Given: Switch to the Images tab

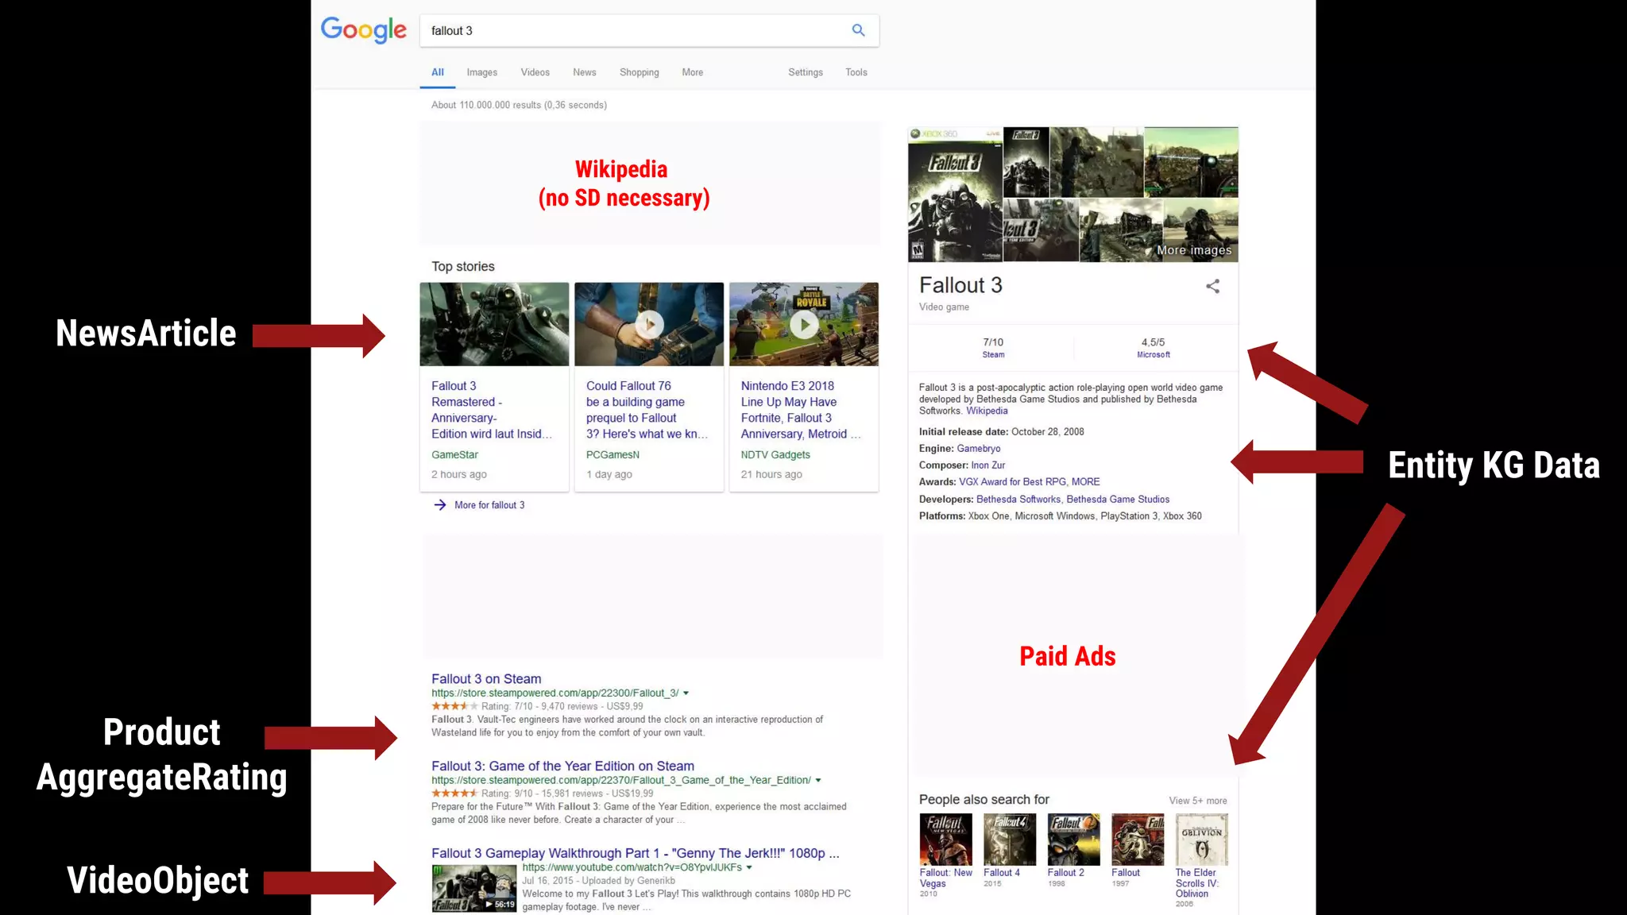Looking at the screenshot, I should pos(481,72).
